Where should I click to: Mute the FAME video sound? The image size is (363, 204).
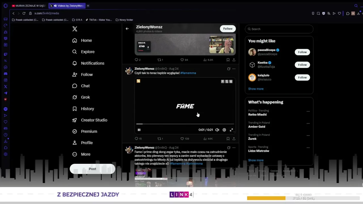coord(217,130)
